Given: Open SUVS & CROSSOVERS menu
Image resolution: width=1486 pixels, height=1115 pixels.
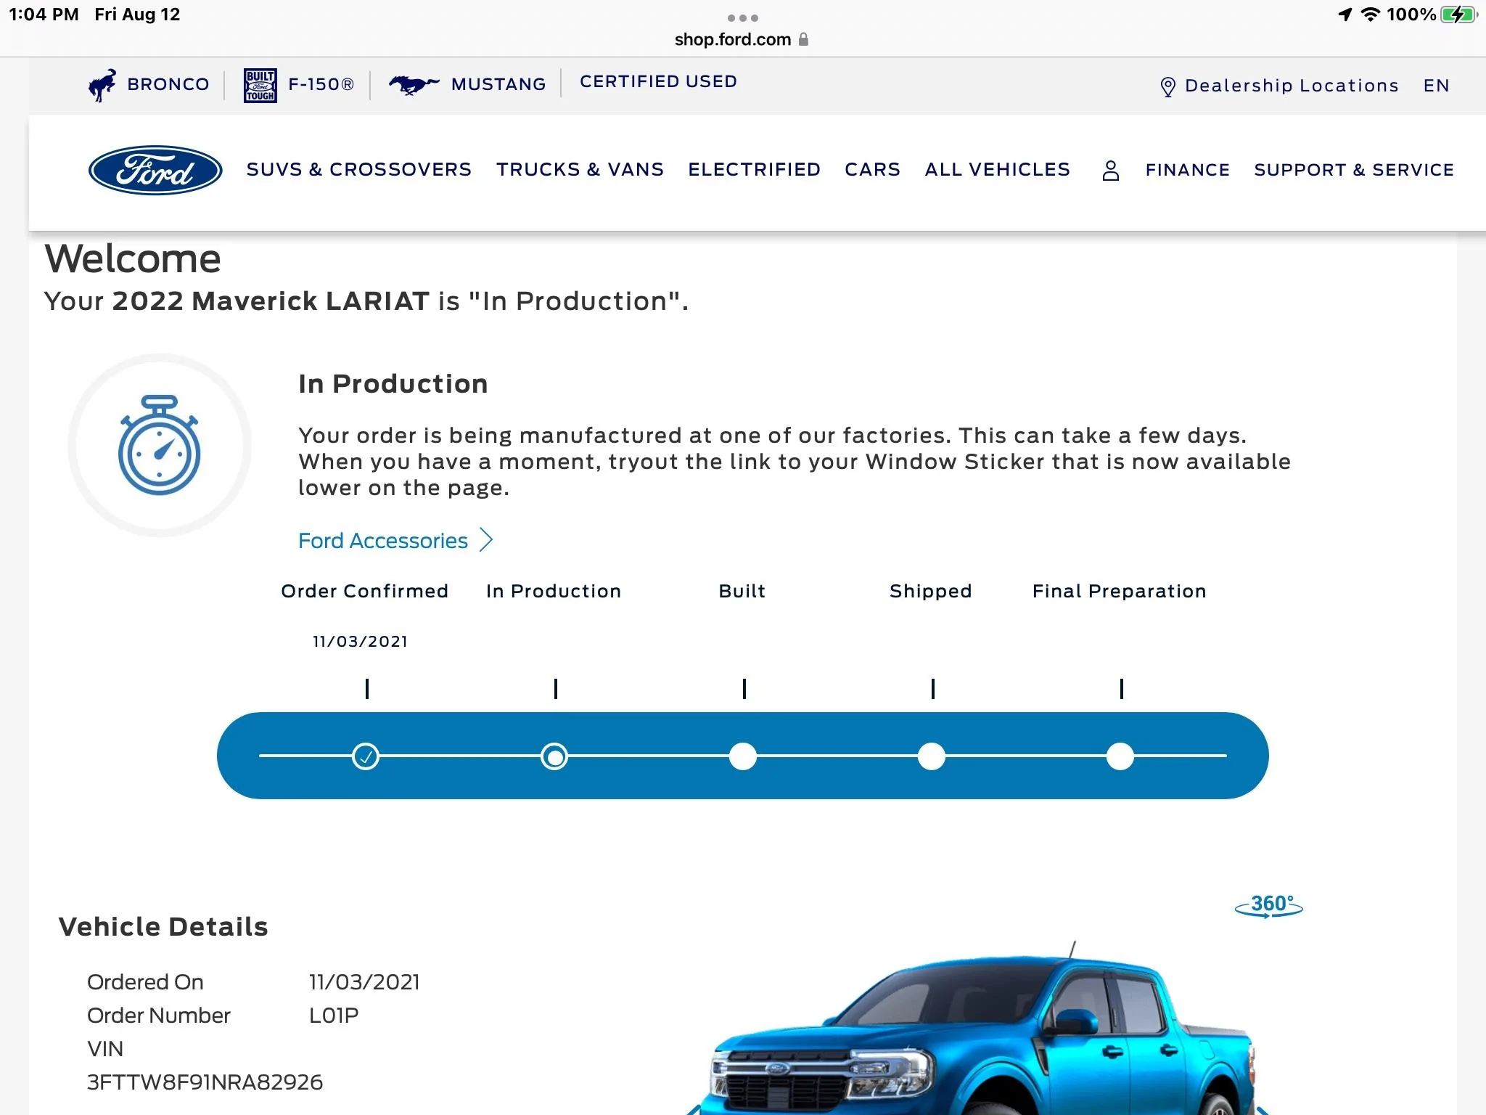Looking at the screenshot, I should (x=359, y=170).
